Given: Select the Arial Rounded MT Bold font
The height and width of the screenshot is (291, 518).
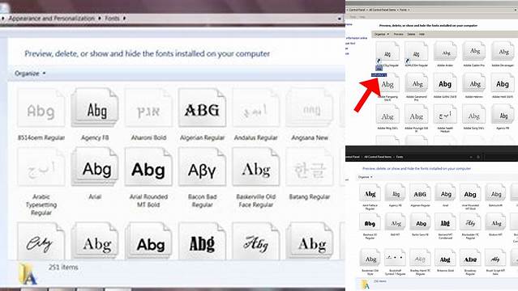Looking at the screenshot, I should (148, 167).
